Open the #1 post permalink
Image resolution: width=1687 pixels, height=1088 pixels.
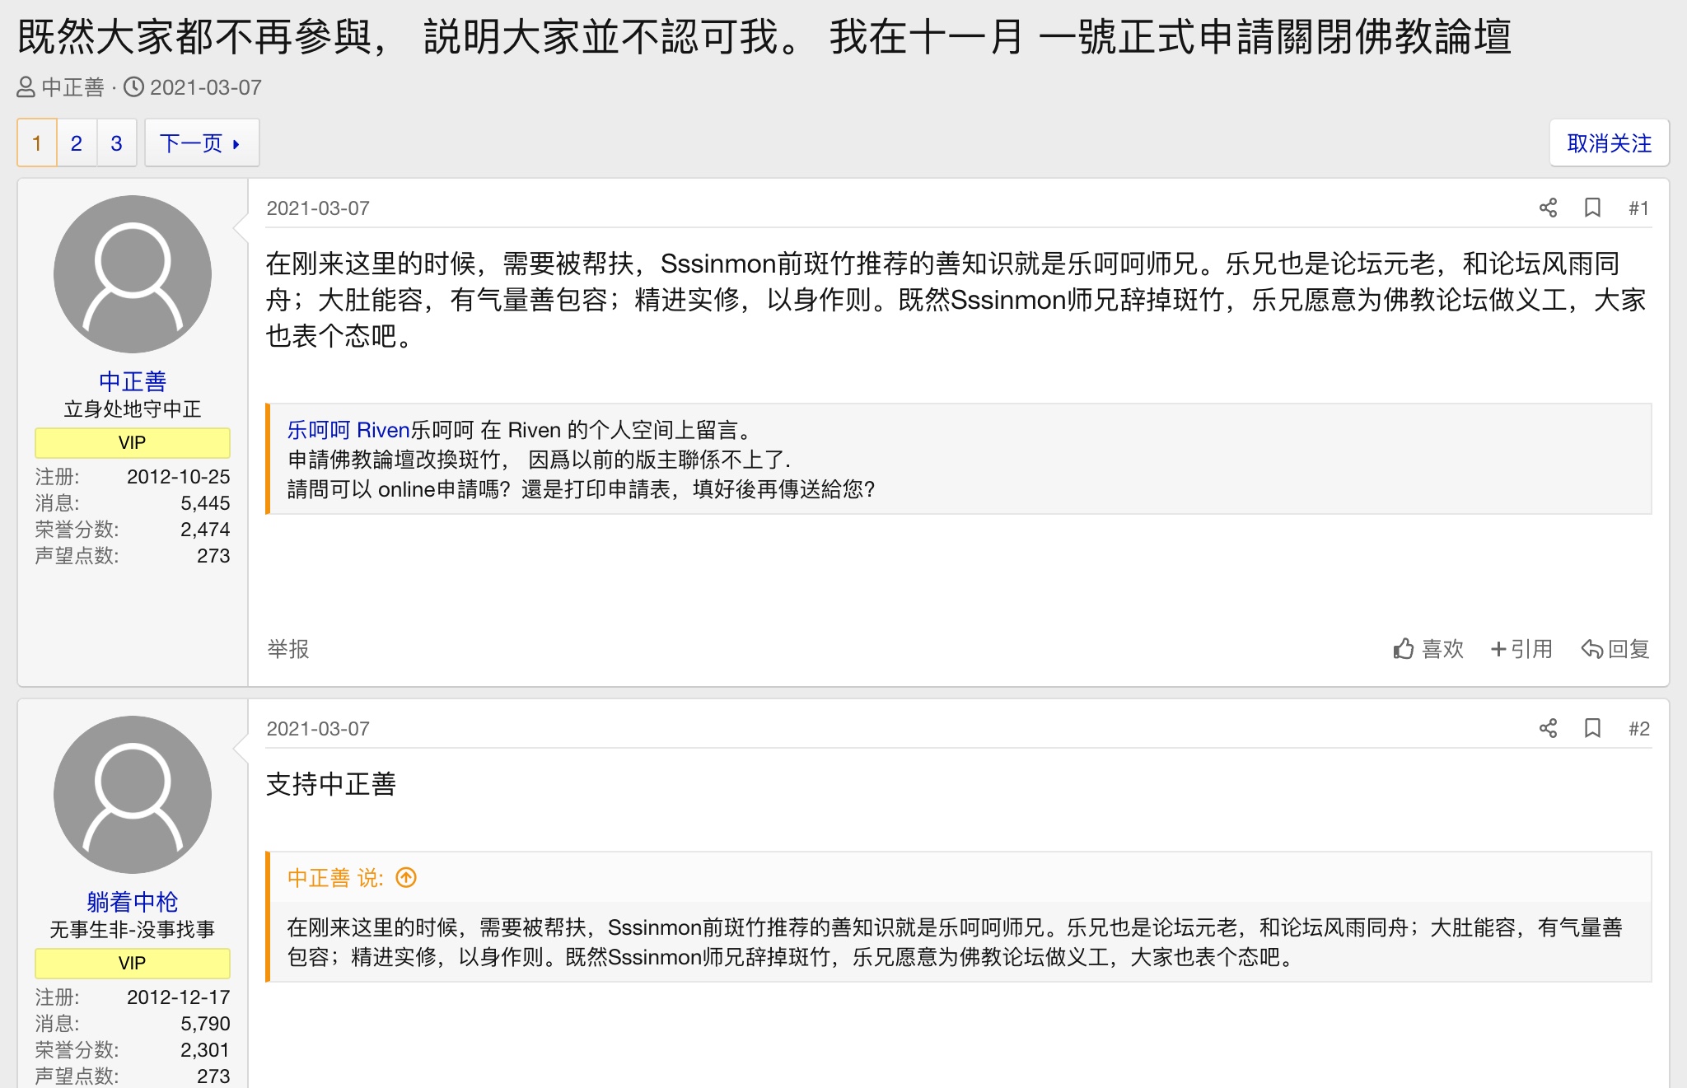1638,208
